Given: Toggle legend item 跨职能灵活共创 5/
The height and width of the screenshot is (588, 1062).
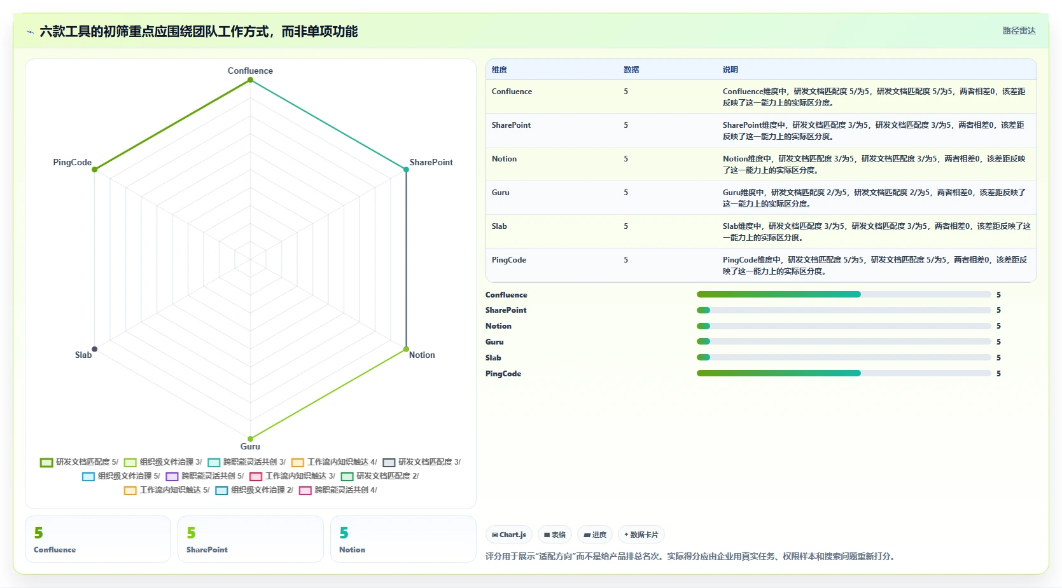Looking at the screenshot, I should pos(205,476).
